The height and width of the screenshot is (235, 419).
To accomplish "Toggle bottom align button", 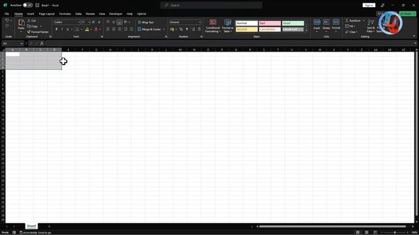I will pyautogui.click(x=119, y=22).
